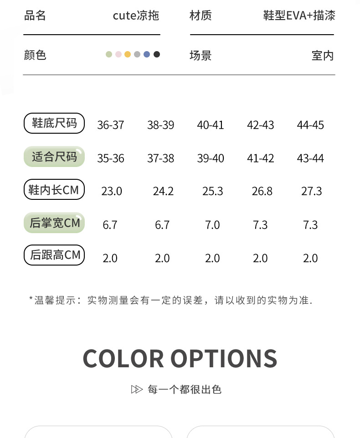Click the COLOR OPTIONS heading
Image resolution: width=360 pixels, height=438 pixels.
point(180,359)
